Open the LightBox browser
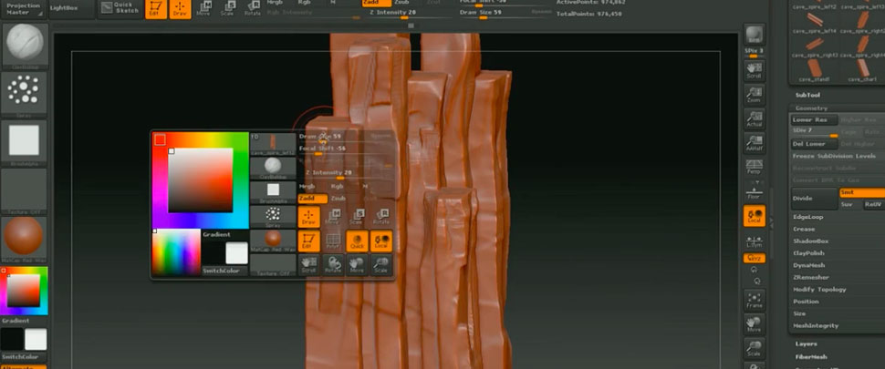Image resolution: width=885 pixels, height=369 pixels. point(66,8)
